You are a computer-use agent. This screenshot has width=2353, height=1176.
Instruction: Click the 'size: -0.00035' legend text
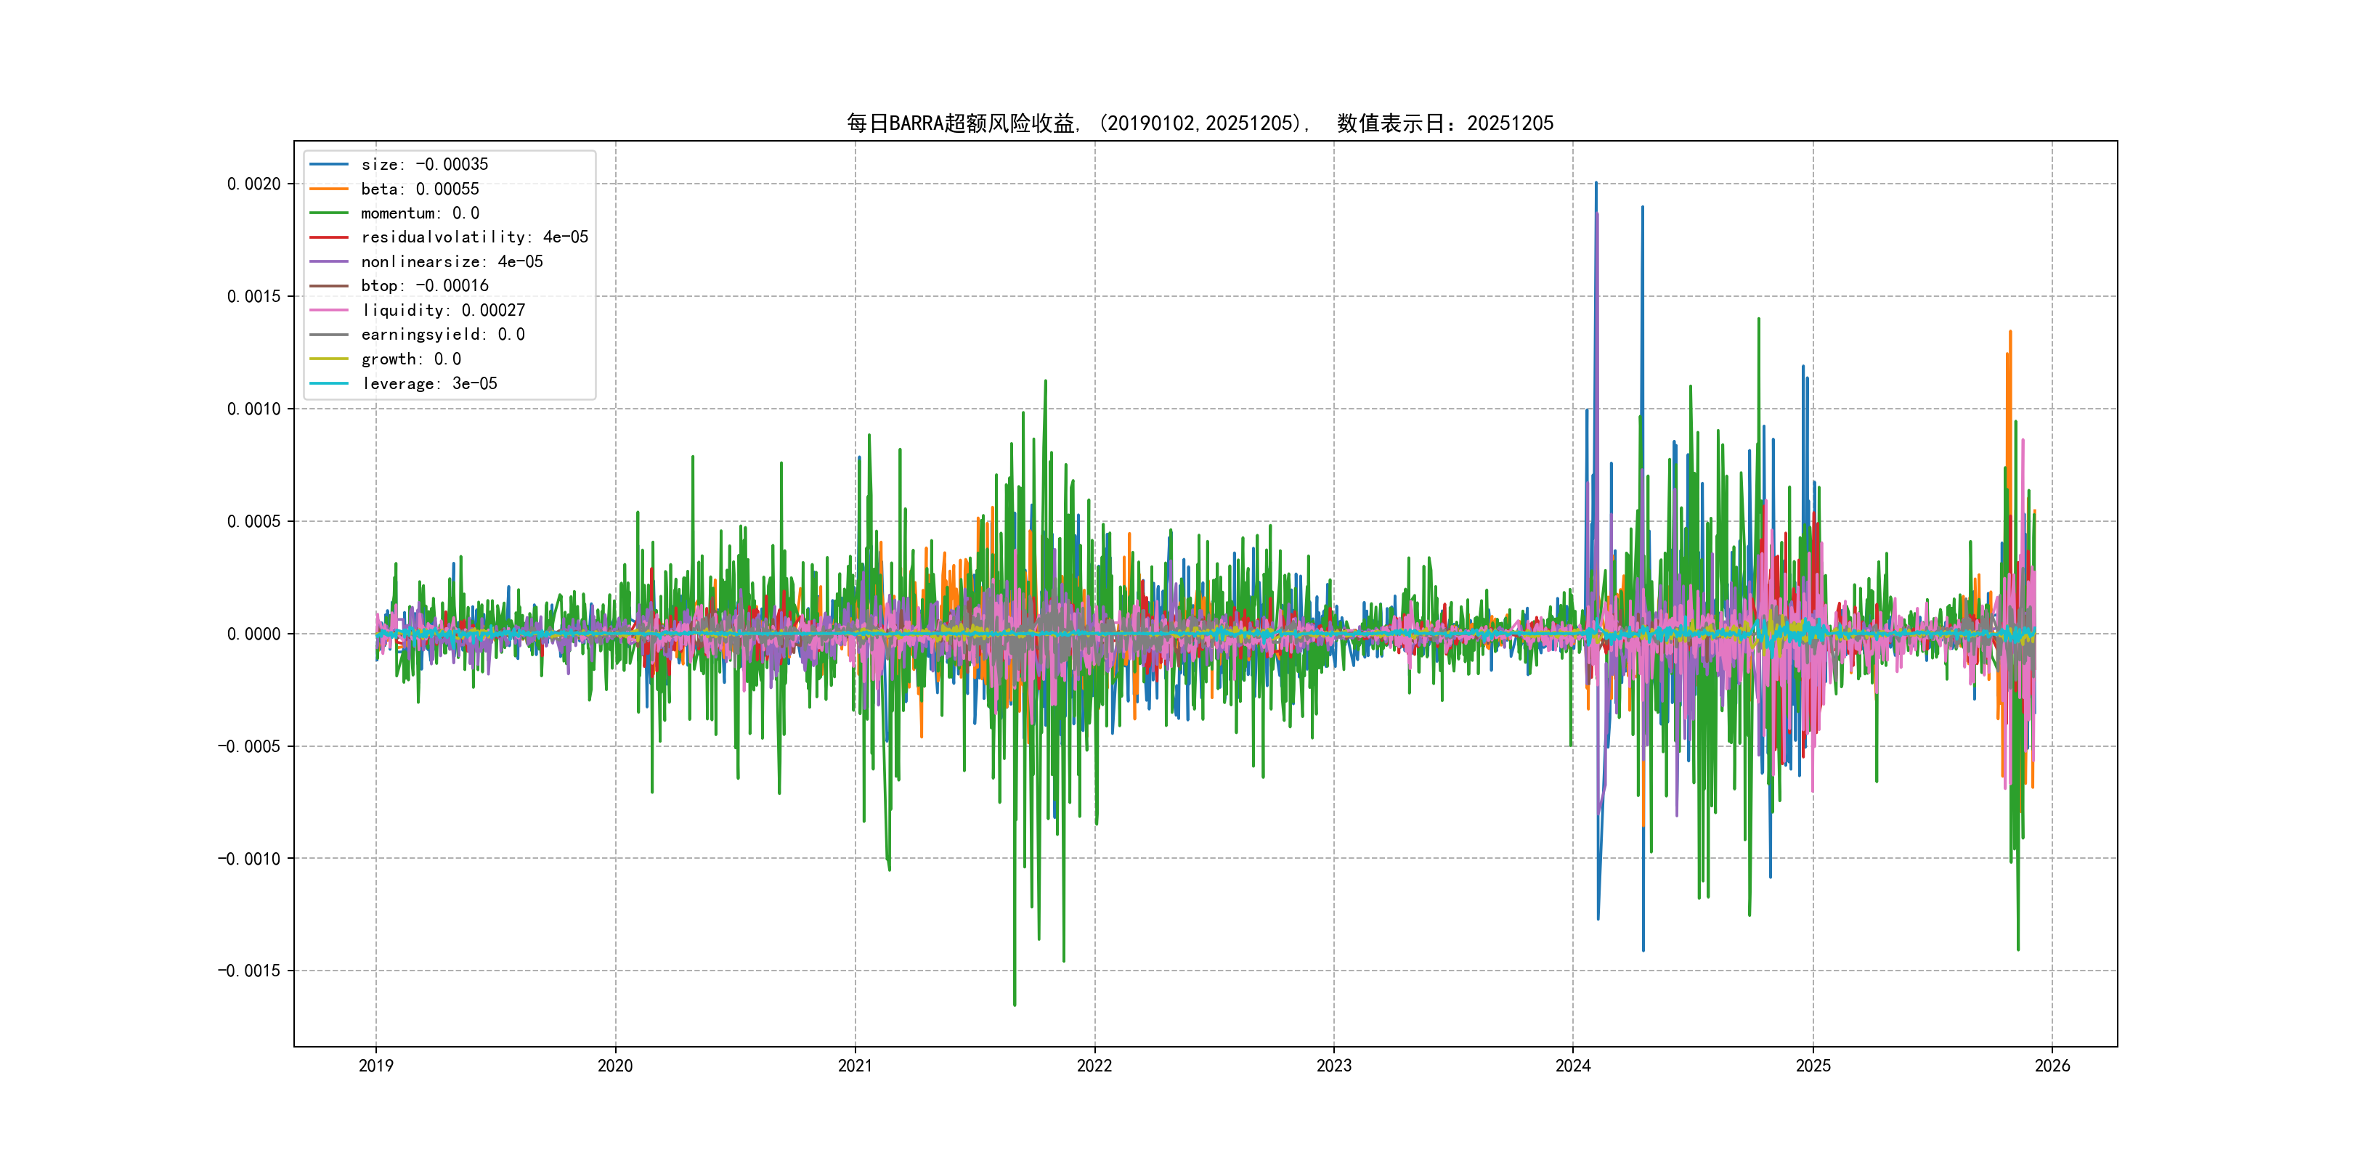425,164
